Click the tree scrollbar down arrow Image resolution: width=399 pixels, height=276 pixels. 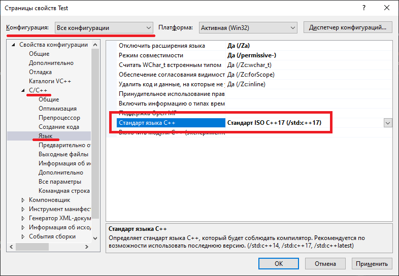click(95, 238)
